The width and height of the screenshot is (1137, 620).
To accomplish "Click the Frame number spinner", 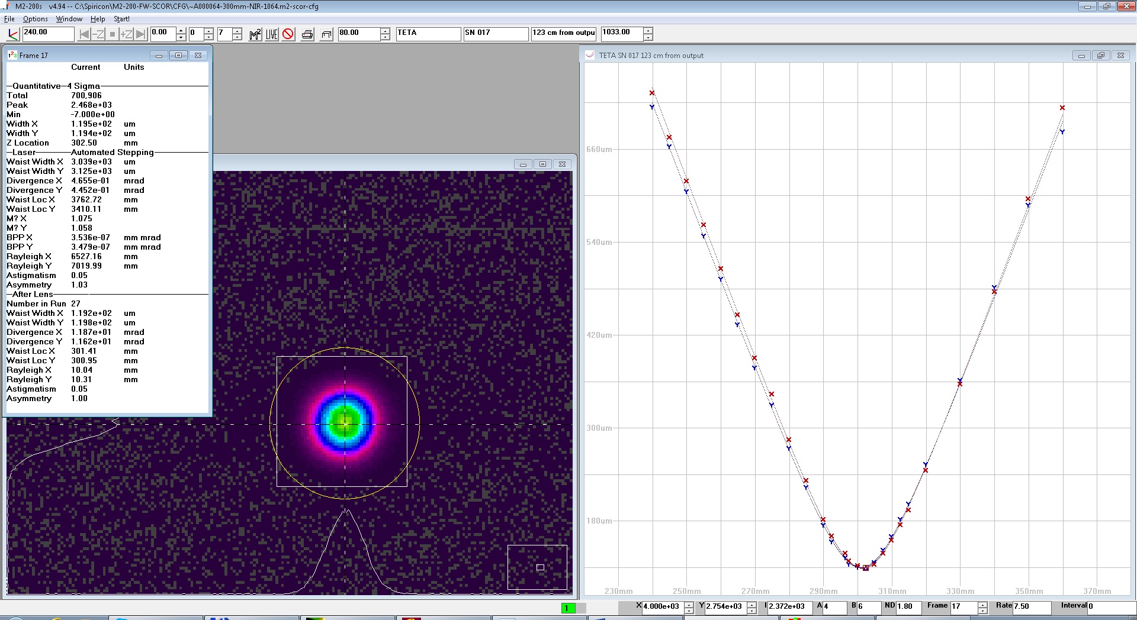I will pos(983,608).
